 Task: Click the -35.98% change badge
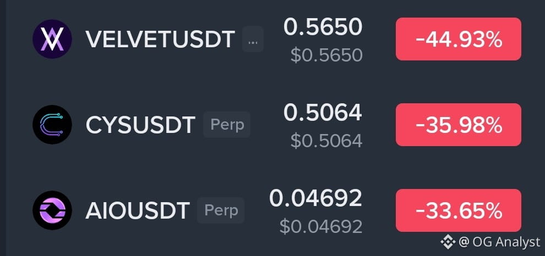point(459,125)
